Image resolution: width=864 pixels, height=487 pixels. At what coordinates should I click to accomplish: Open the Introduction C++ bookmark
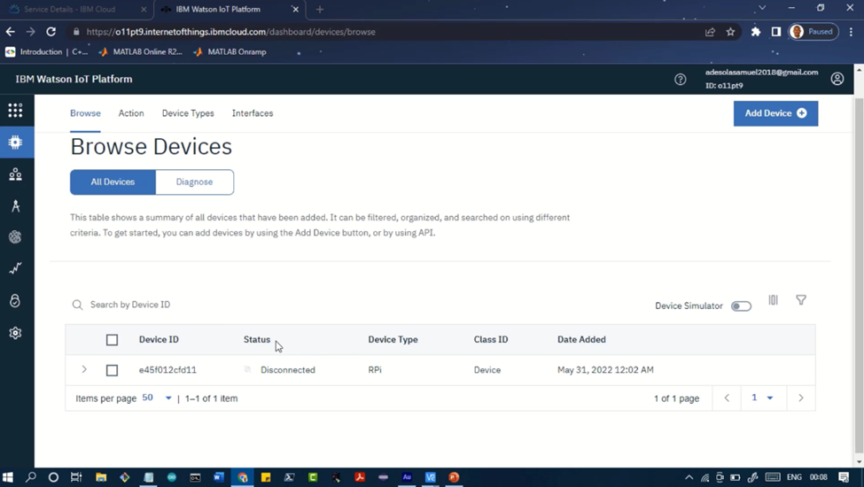[47, 51]
